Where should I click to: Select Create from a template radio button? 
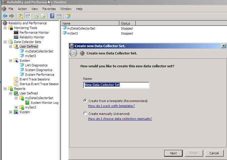[85, 100]
